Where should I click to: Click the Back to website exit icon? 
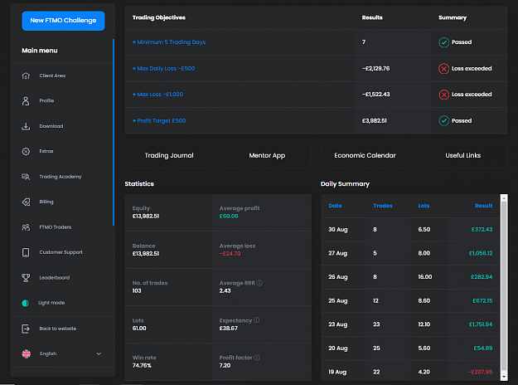point(26,329)
